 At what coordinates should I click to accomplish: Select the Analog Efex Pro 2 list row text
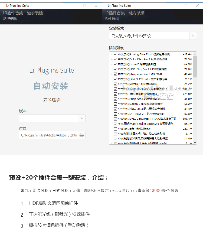[144, 54]
